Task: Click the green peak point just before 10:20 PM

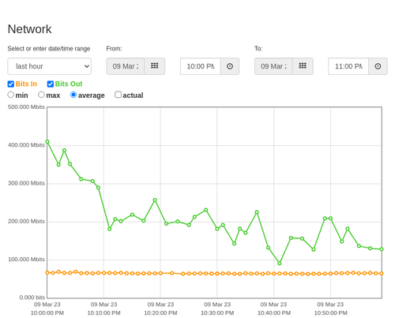Action: coord(155,200)
